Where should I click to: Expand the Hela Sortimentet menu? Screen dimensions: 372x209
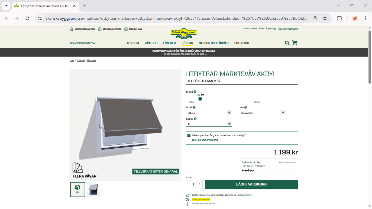pyautogui.click(x=83, y=43)
